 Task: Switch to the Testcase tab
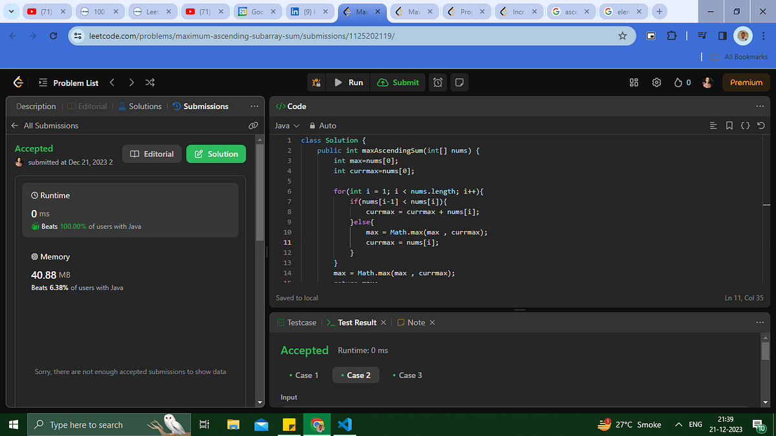pyautogui.click(x=297, y=322)
